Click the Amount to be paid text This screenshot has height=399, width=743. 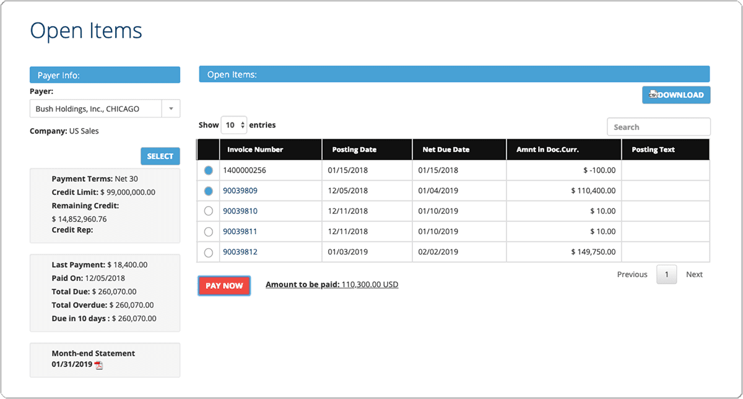pyautogui.click(x=332, y=285)
